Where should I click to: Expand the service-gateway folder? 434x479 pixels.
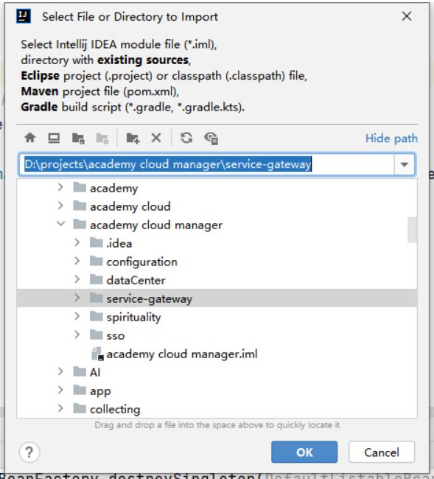77,298
